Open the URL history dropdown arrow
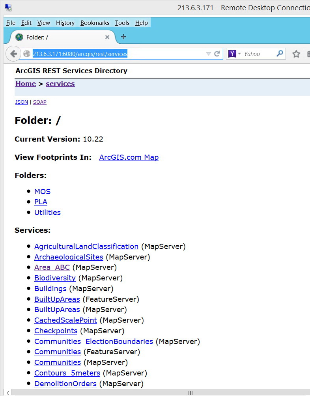This screenshot has height=396, width=310. 208,54
